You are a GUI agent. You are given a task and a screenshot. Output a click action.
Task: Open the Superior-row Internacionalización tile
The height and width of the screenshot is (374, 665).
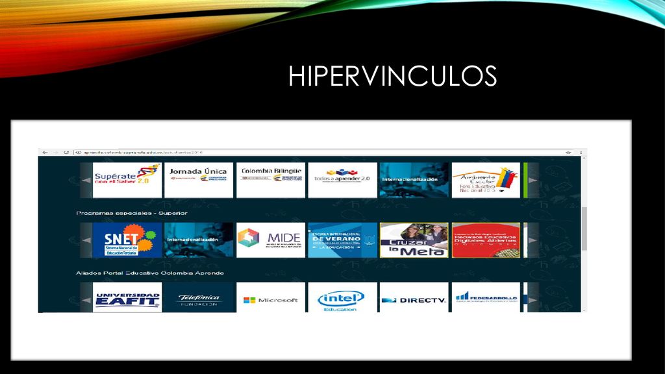click(199, 240)
